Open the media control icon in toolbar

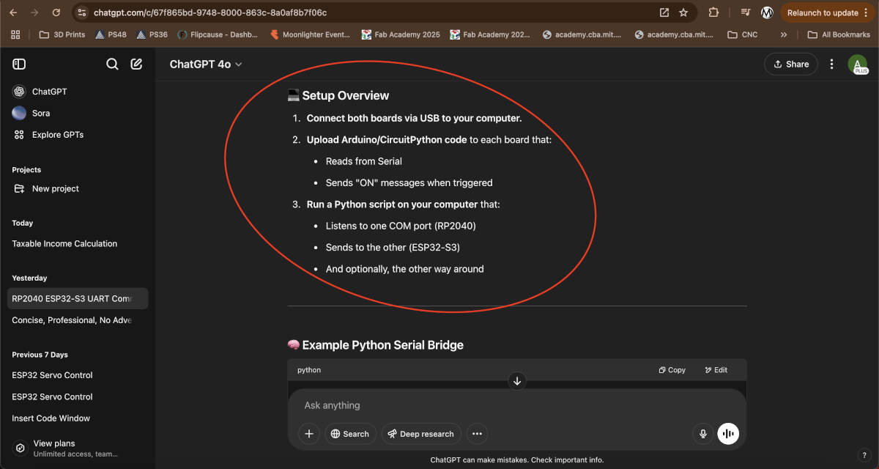coord(745,12)
